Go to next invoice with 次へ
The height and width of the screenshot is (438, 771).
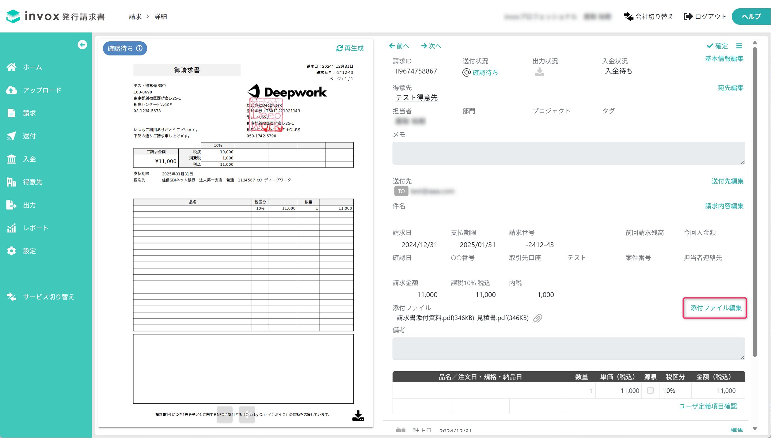431,46
